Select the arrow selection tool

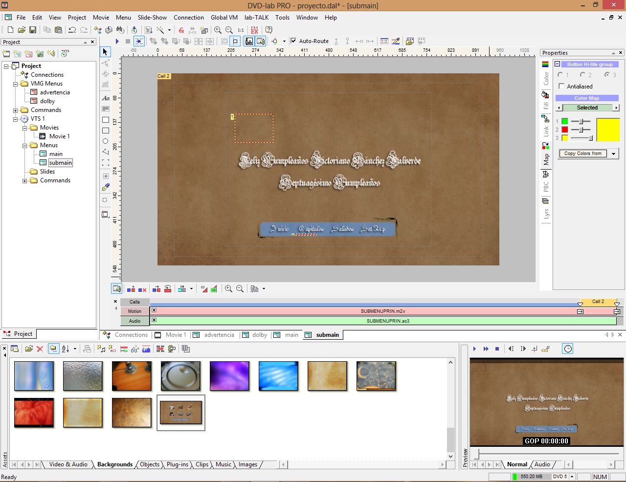105,52
